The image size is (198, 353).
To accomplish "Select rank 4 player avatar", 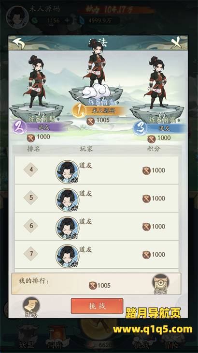I will click(x=67, y=172).
